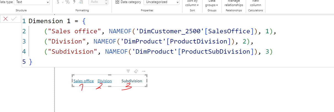This screenshot has width=334, height=112.
Task: Select Division in the slicer
Action: point(105,81)
